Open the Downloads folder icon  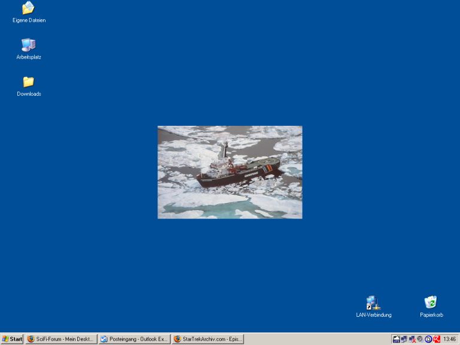pos(28,82)
